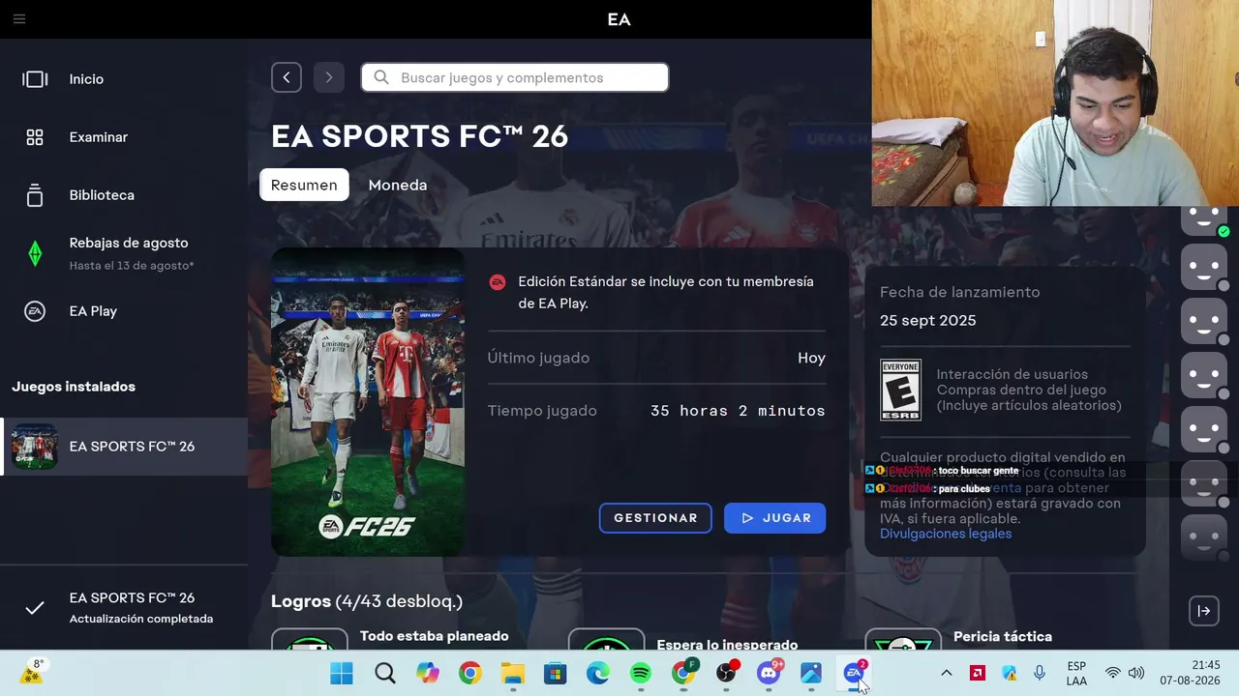Open Discord from the taskbar
This screenshot has height=696, width=1239.
coord(769,673)
